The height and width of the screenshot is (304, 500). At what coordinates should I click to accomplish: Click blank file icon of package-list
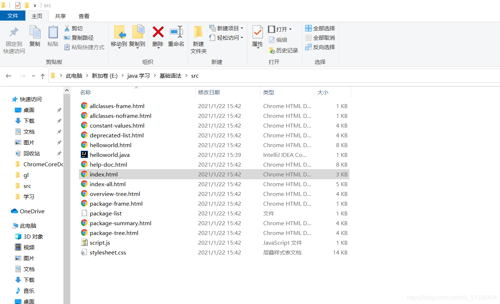click(x=84, y=213)
